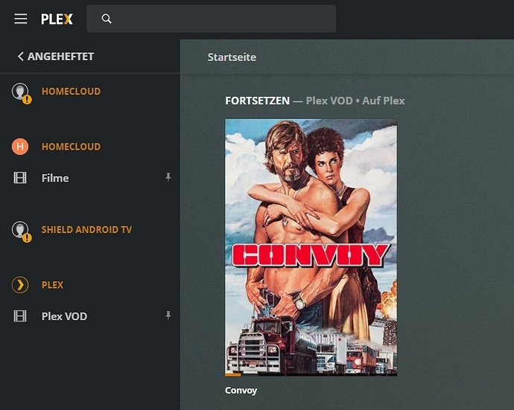Screen dimensions: 514x410
Task: Expand the first HOMECLOUD server heading
Action: pos(71,92)
